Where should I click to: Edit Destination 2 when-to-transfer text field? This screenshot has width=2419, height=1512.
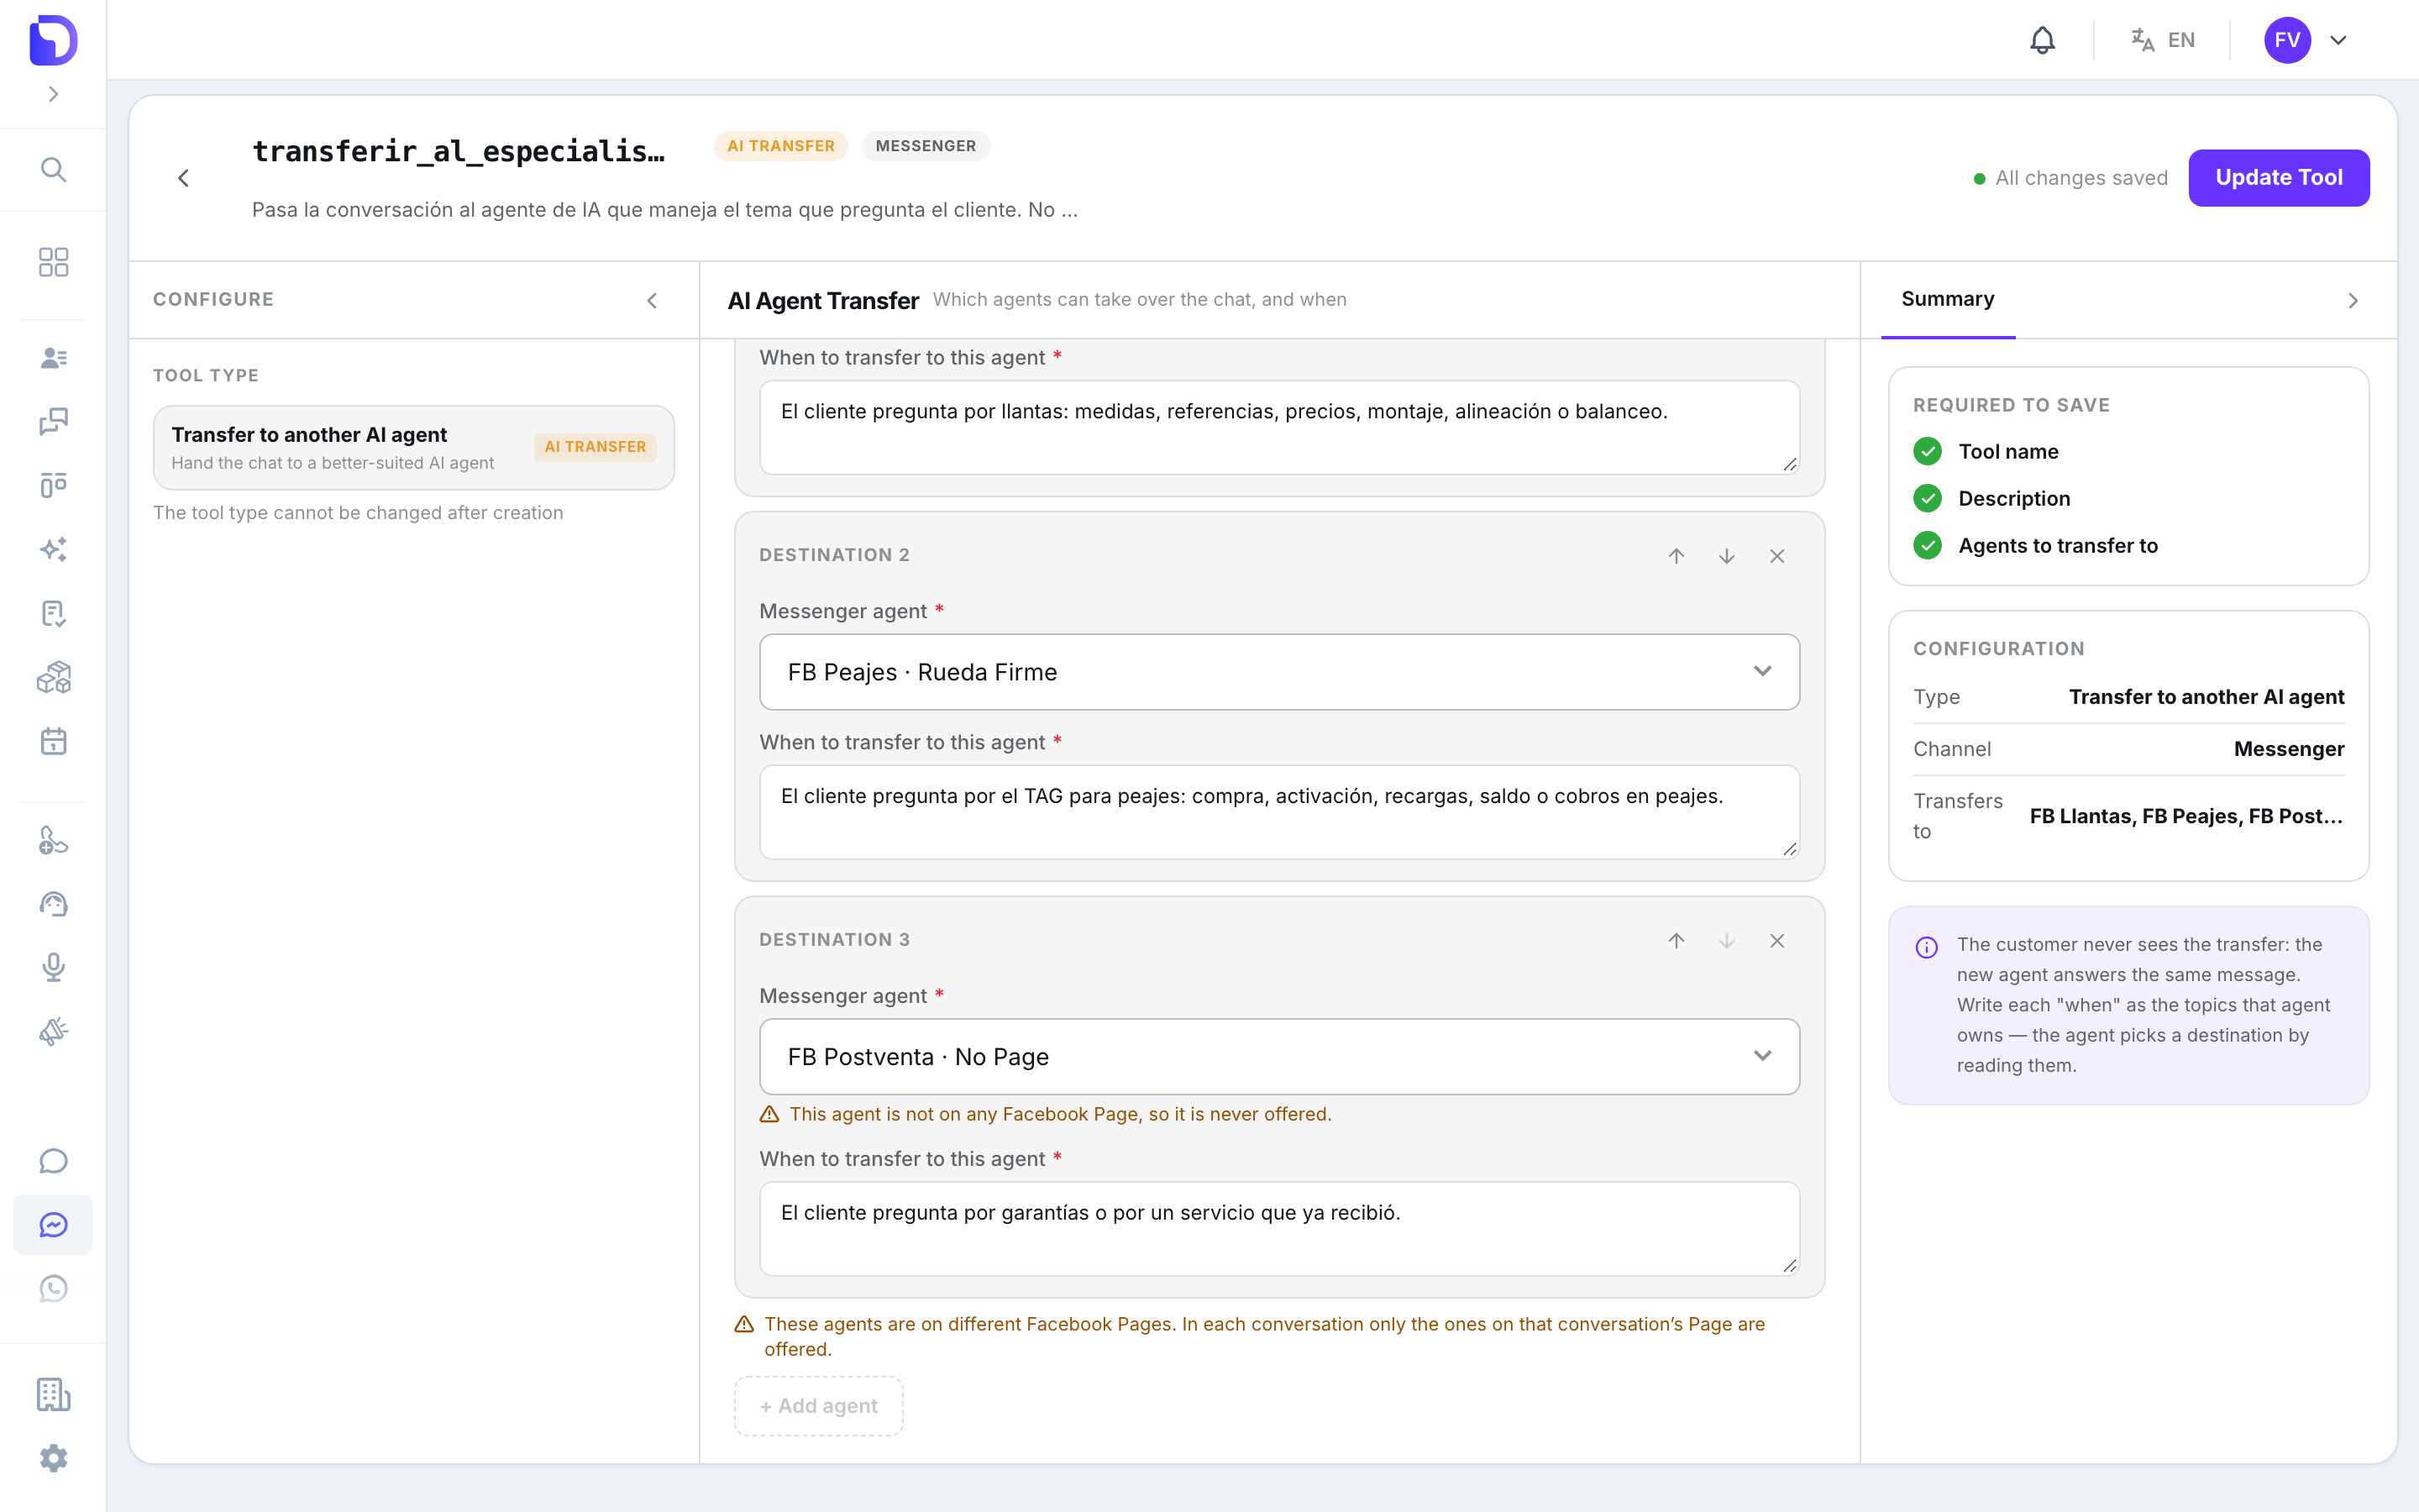[1279, 812]
